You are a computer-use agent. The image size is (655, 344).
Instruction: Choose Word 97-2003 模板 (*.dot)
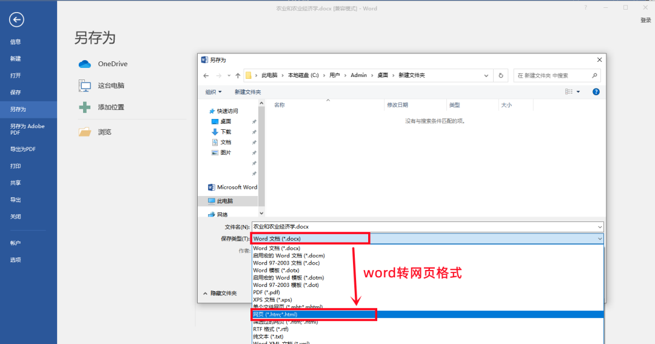[428, 285]
